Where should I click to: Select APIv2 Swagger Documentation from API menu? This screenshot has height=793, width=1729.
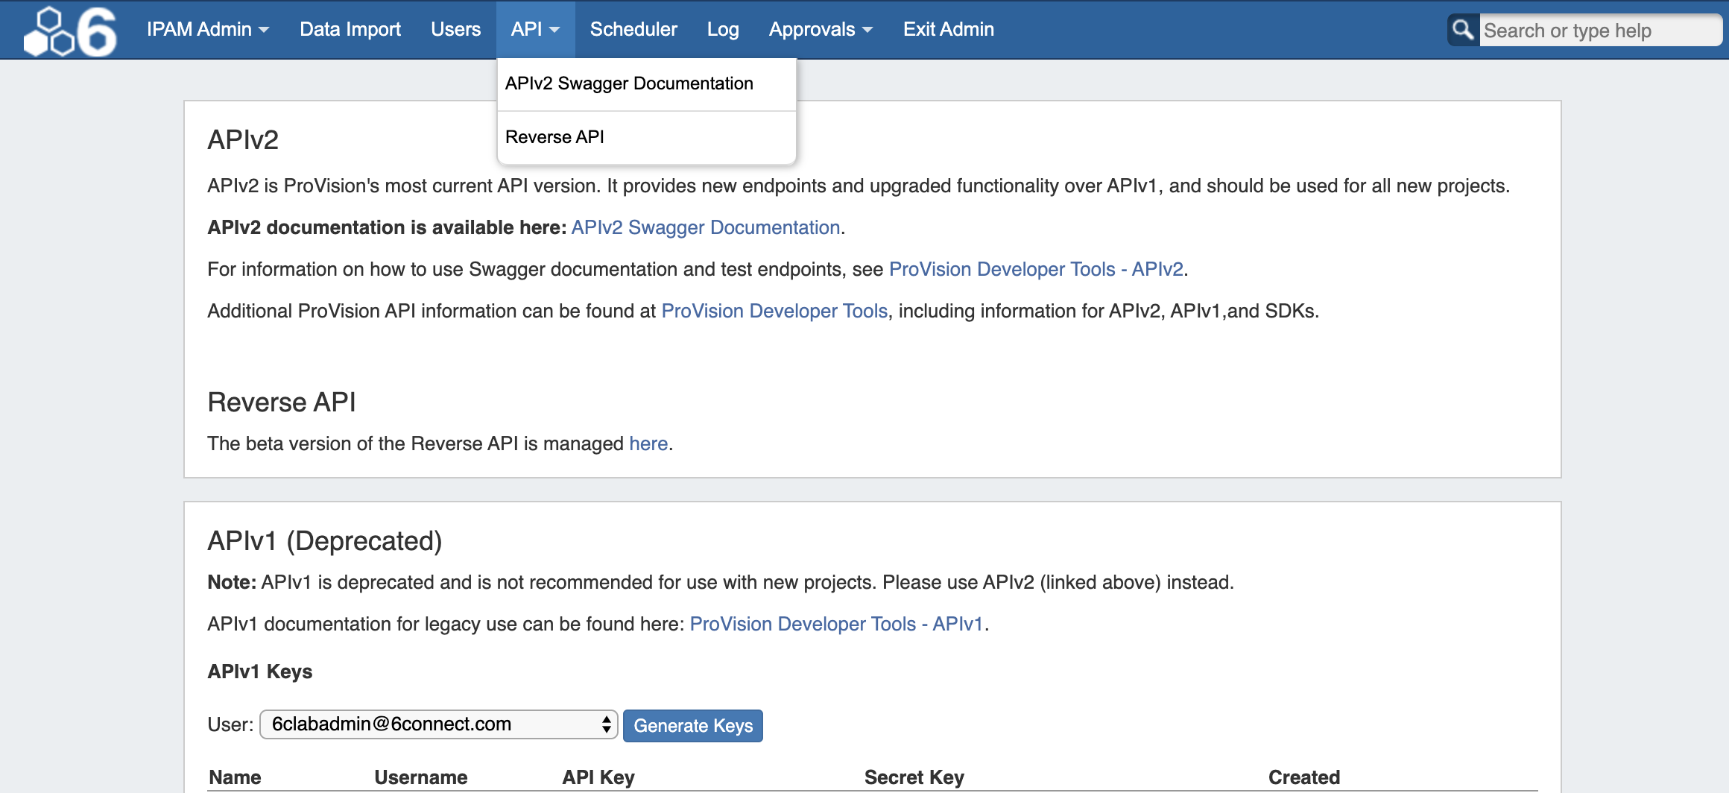tap(629, 83)
